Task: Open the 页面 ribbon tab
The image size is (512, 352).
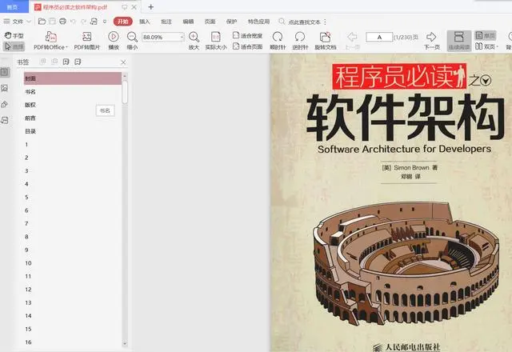Action: (x=210, y=22)
